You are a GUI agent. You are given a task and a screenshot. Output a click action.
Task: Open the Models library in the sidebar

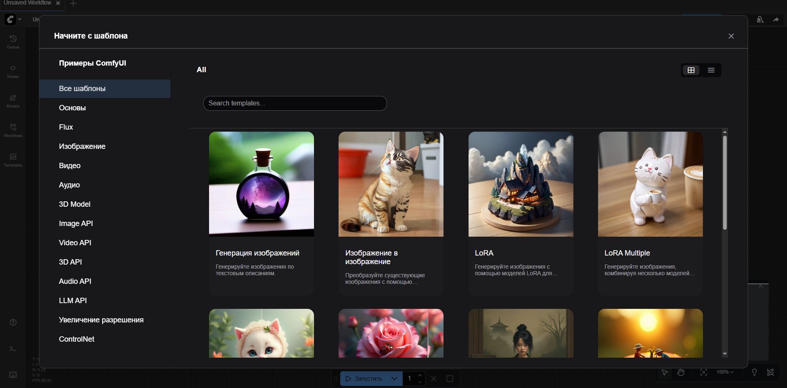[13, 100]
